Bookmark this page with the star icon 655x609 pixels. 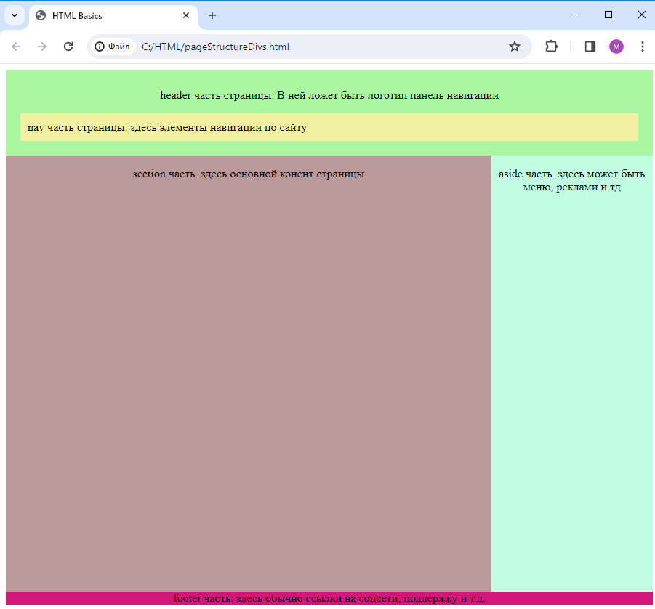(515, 47)
